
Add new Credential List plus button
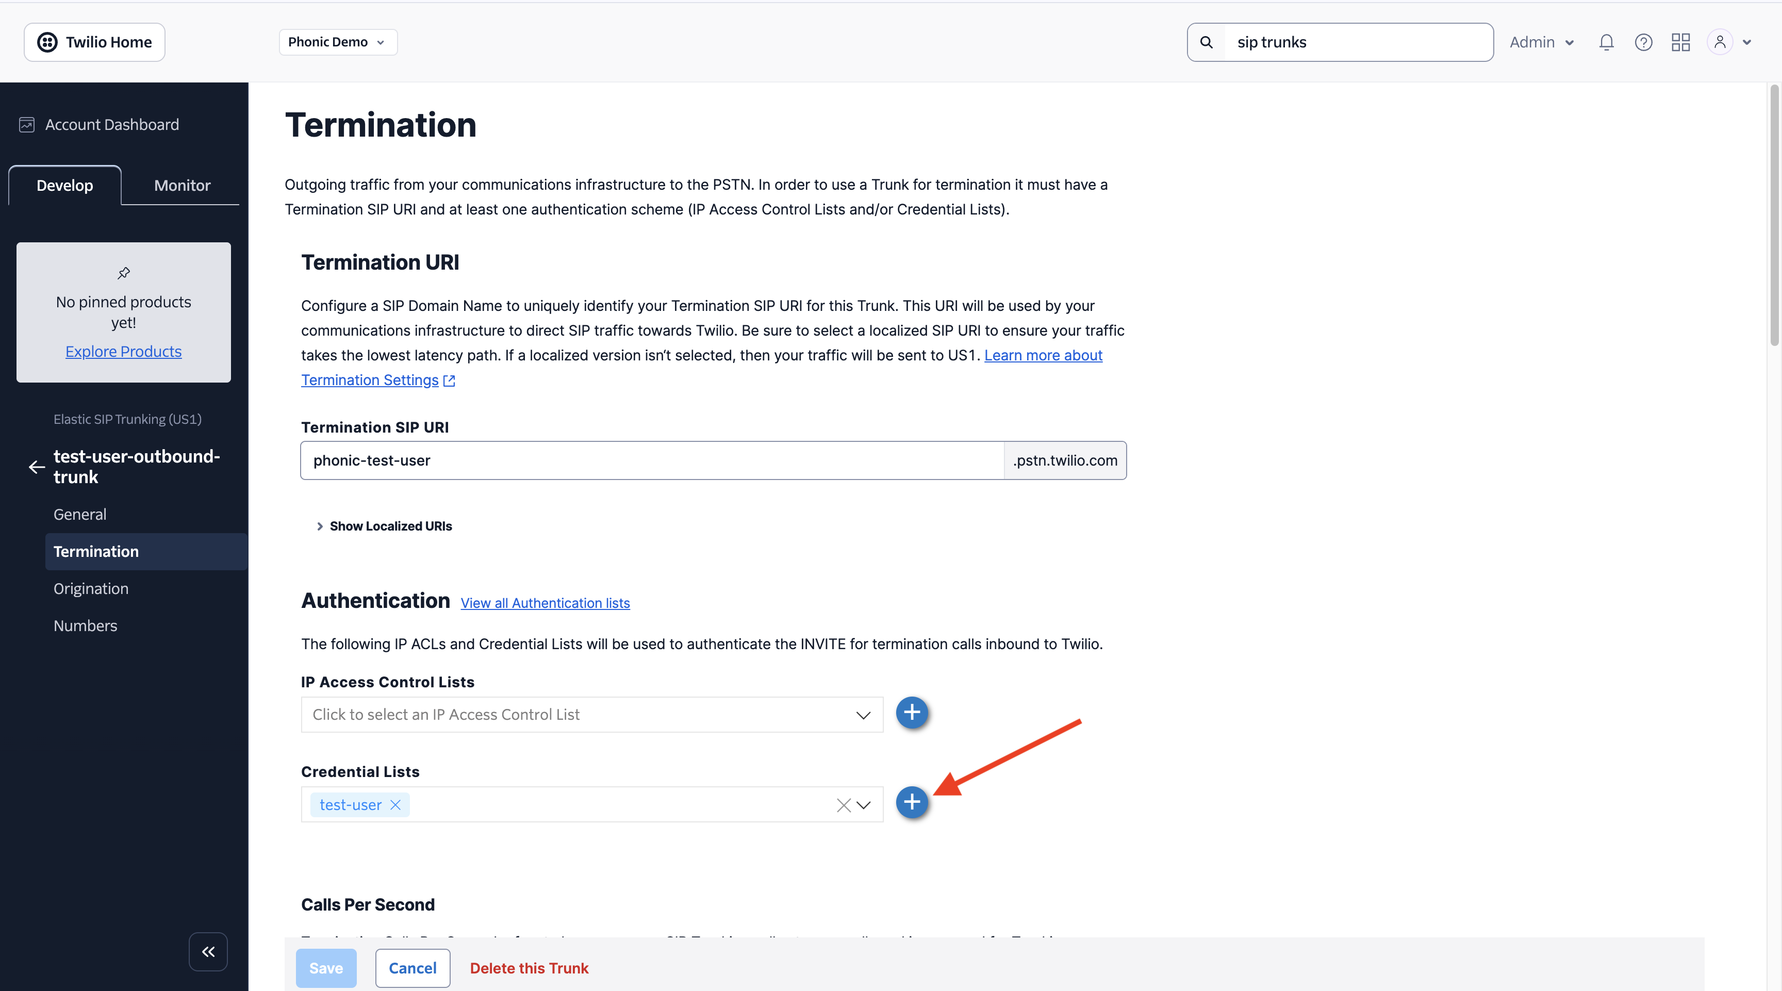[x=912, y=802]
